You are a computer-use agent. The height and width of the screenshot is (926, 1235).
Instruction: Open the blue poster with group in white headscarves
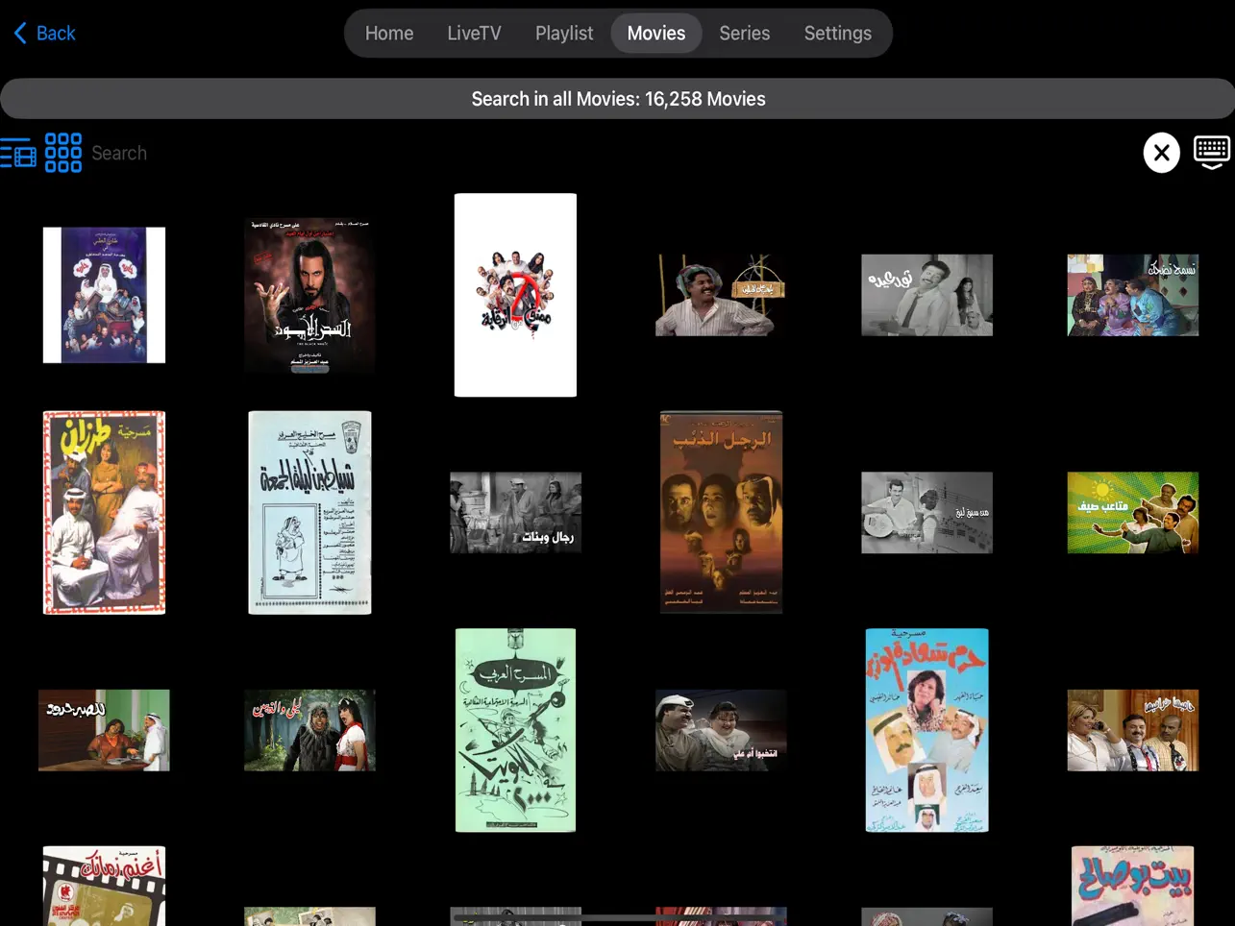(104, 295)
